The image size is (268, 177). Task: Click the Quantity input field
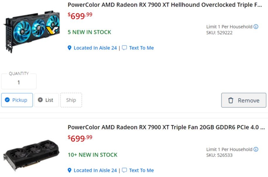tap(19, 83)
